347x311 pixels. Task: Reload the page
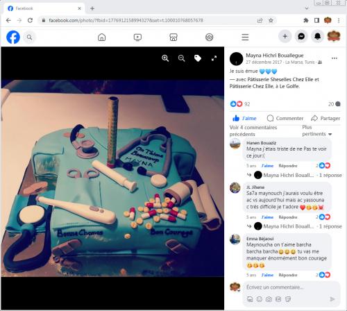(x=30, y=20)
